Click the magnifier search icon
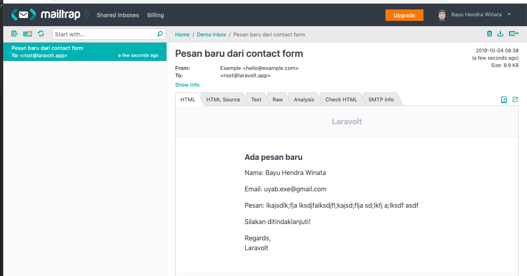This screenshot has width=527, height=276. (160, 34)
